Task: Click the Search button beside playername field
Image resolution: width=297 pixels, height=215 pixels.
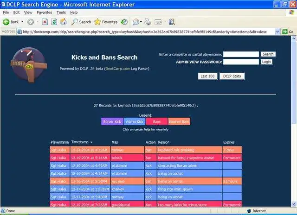Action: point(268,54)
